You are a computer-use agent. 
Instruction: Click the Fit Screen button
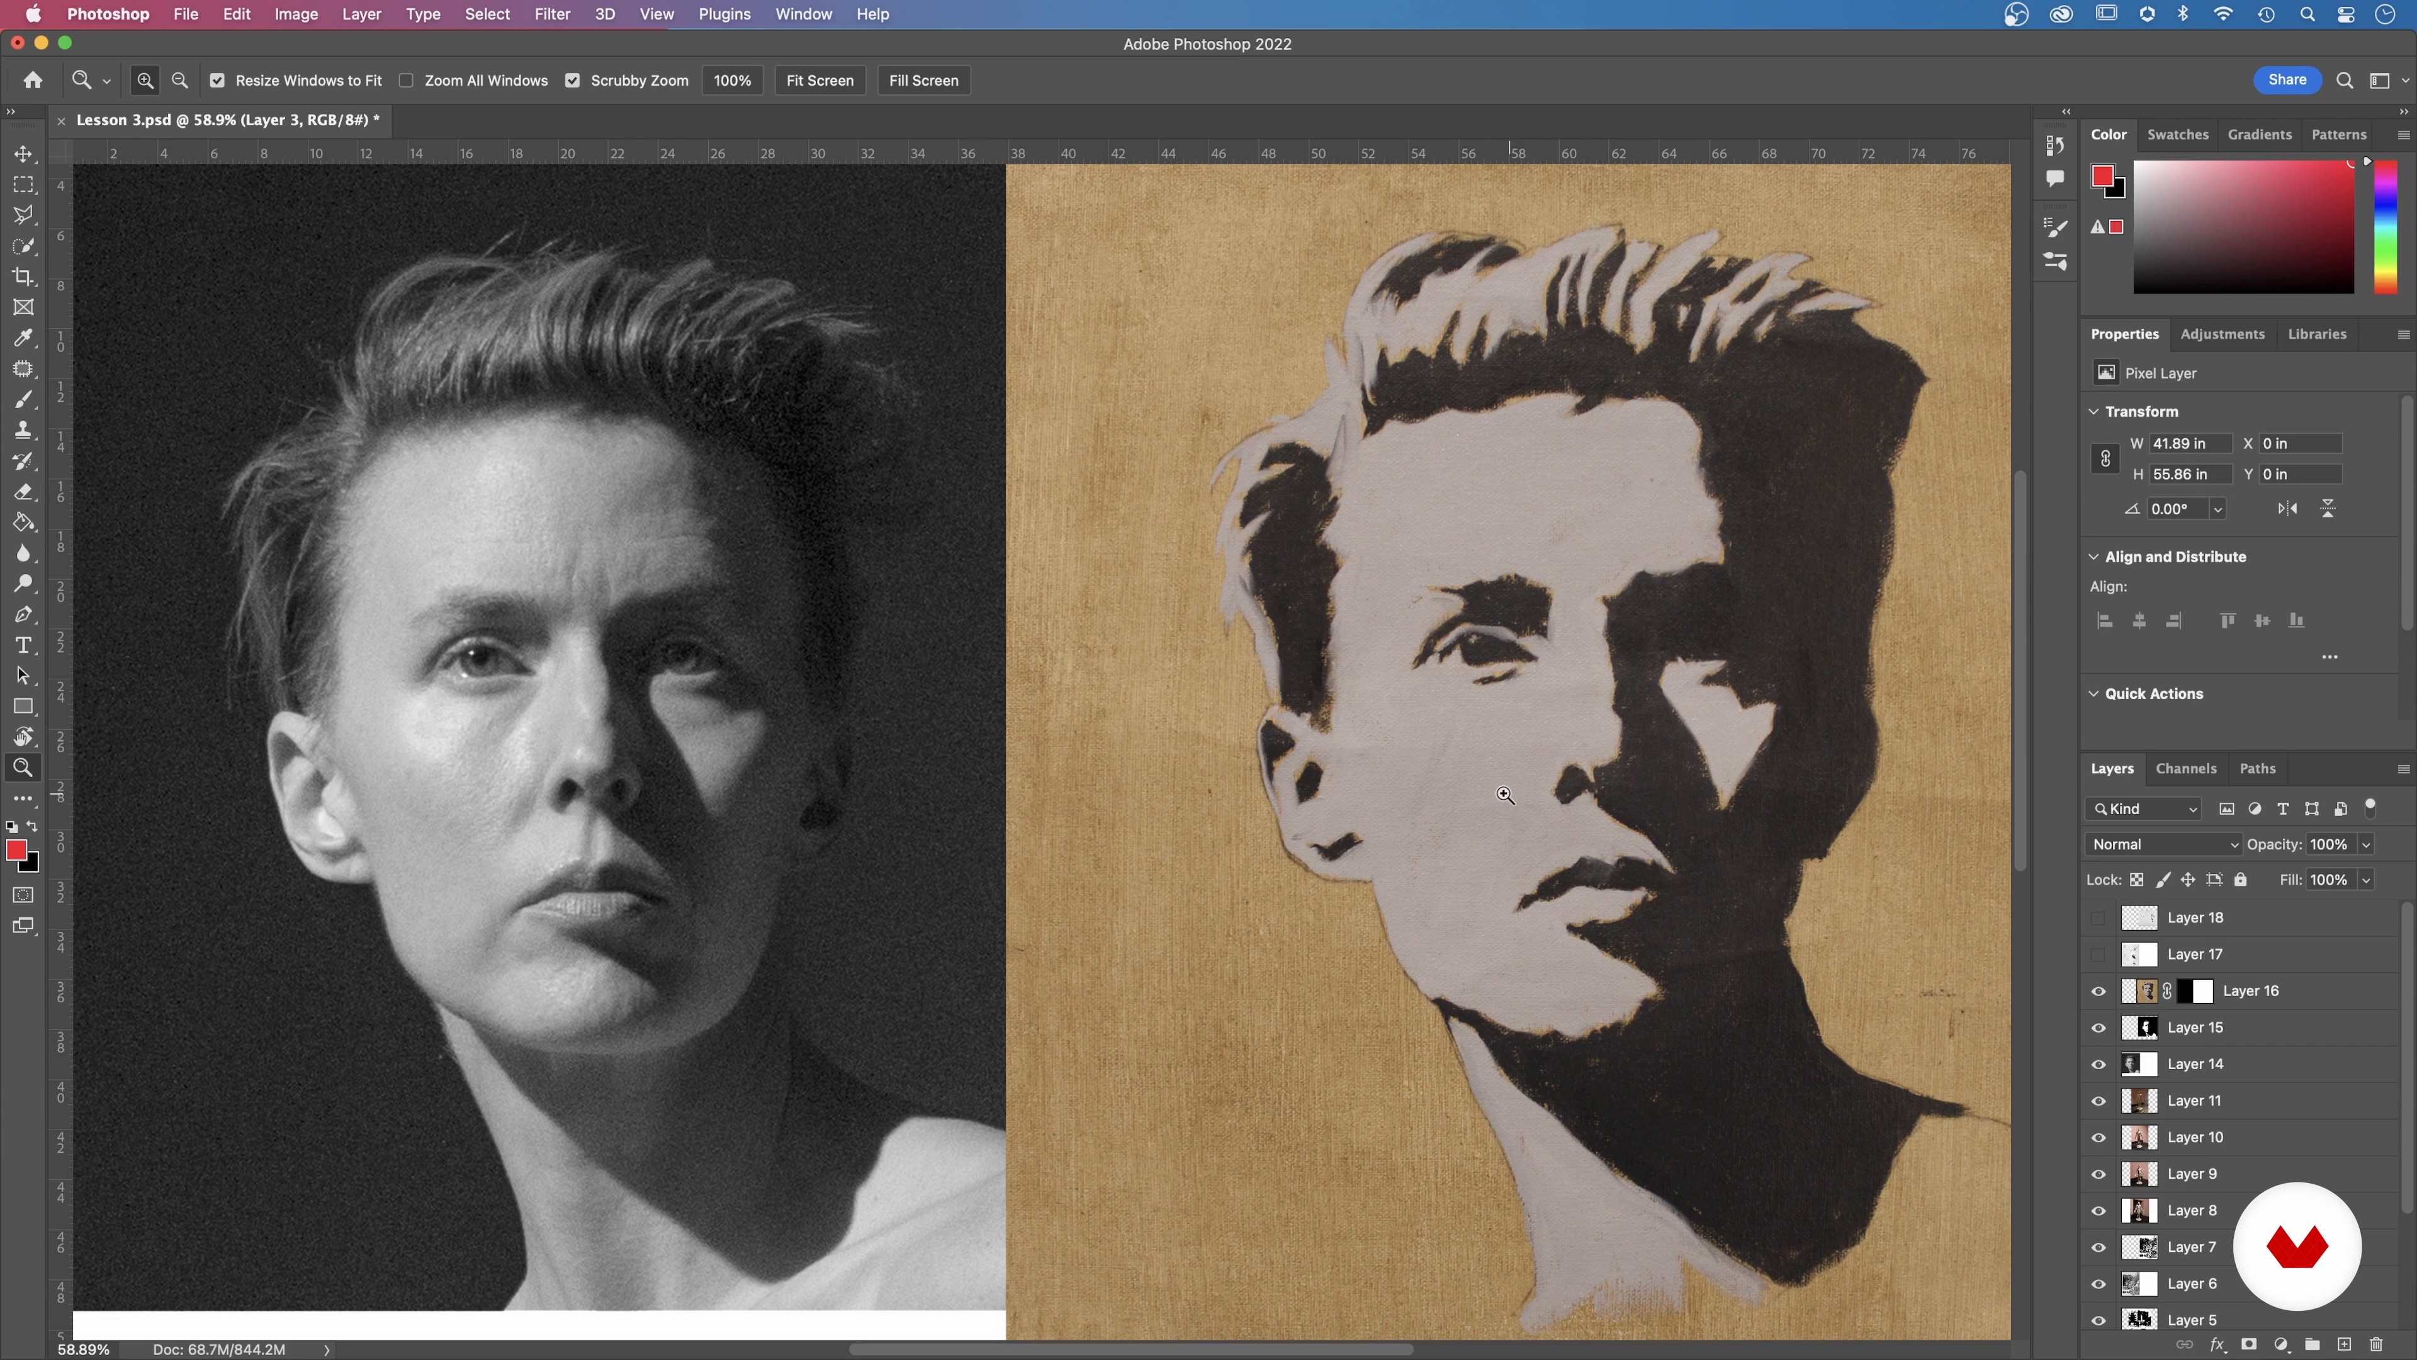tap(819, 81)
